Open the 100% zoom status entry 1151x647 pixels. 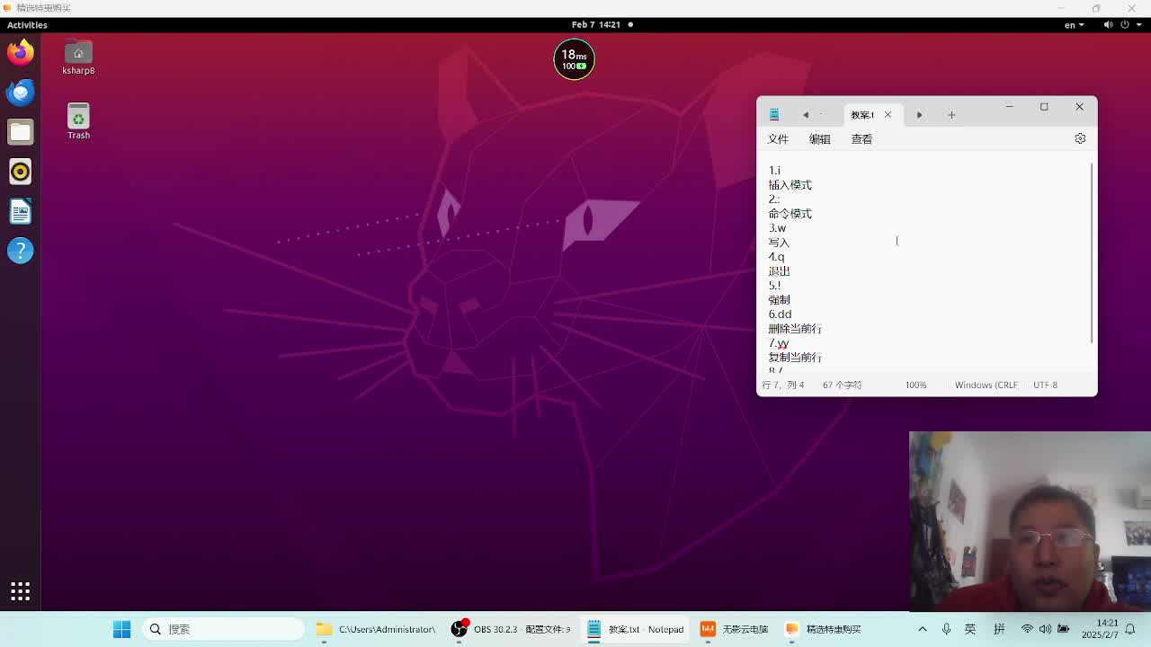tap(915, 385)
